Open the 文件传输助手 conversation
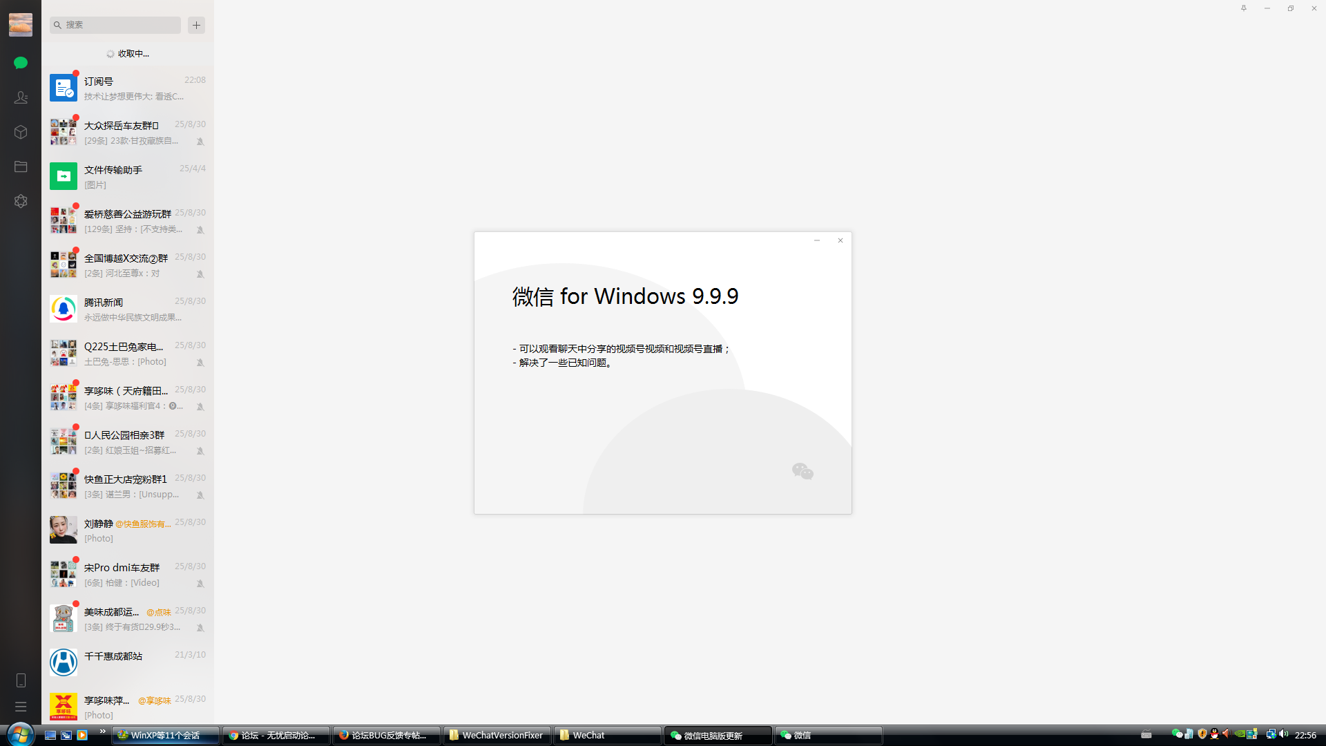Image resolution: width=1326 pixels, height=746 pixels. tap(128, 177)
